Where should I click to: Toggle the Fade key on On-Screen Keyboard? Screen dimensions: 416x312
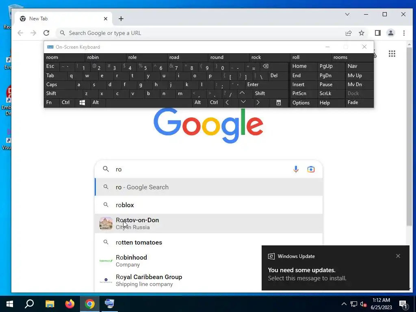(359, 103)
